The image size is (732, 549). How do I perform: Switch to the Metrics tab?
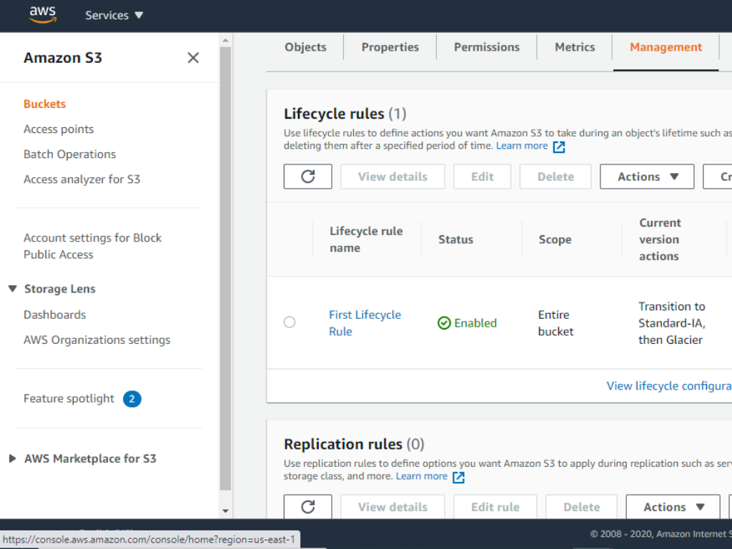575,47
